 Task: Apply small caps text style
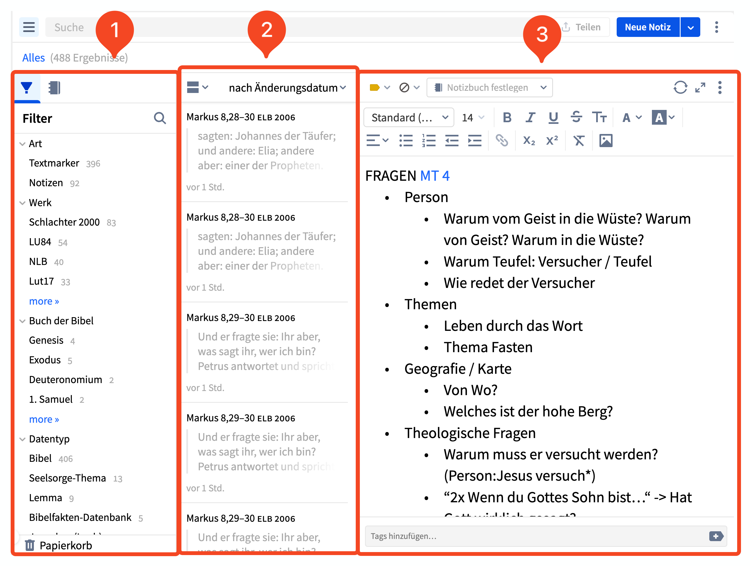(x=599, y=117)
